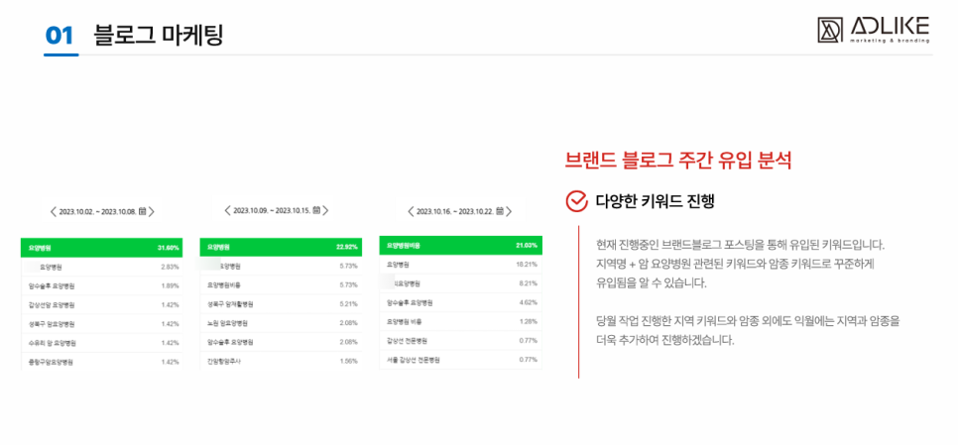958x445 pixels.
Task: Click green 요양병원 31.60% header row
Action: click(x=102, y=247)
